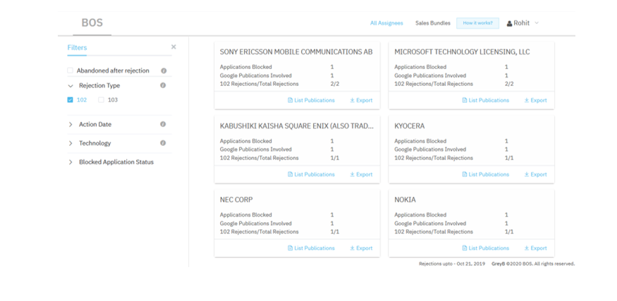List publications for Kyocera
Image resolution: width=617 pixels, height=301 pixels.
(486, 174)
